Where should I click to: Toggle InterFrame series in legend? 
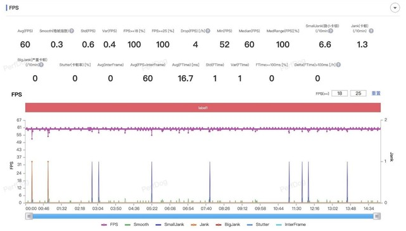[x=291, y=225]
